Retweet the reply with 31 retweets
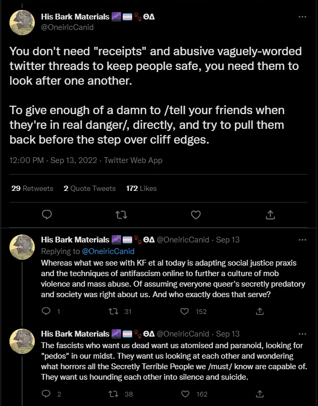The image size is (318, 406). coord(113,311)
